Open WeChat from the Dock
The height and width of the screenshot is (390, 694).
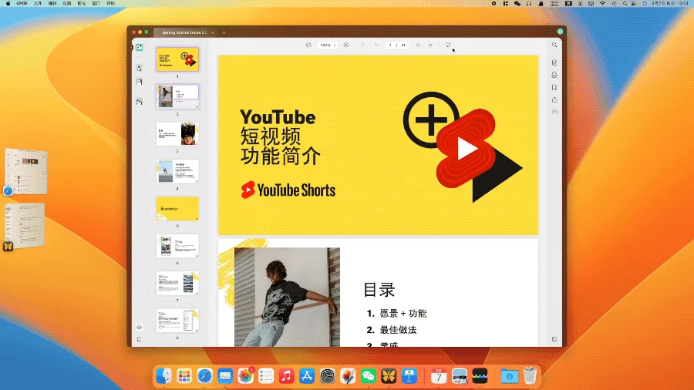[369, 376]
